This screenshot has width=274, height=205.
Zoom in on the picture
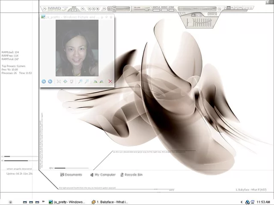80,81
